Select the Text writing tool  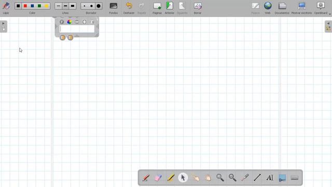(270, 178)
